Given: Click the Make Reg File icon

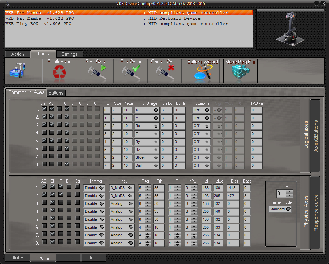Looking at the screenshot, I should point(240,73).
